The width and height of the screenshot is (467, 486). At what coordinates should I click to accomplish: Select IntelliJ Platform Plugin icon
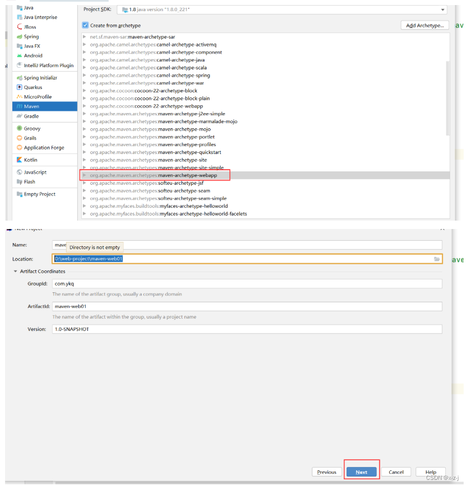[x=20, y=66]
